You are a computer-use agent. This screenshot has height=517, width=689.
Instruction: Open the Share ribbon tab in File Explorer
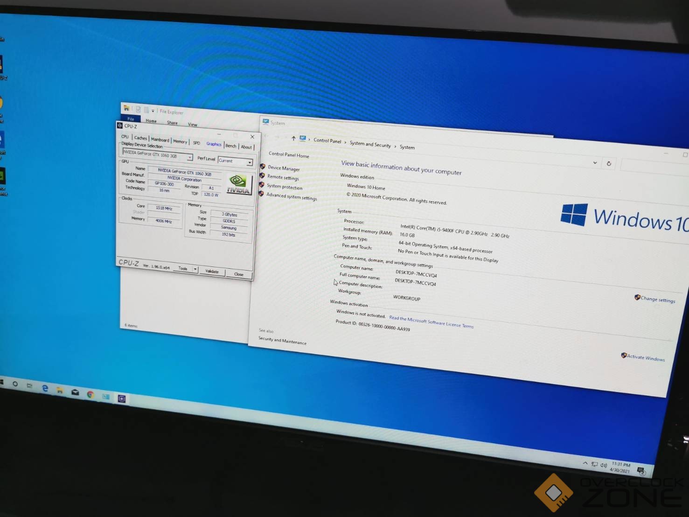point(172,123)
